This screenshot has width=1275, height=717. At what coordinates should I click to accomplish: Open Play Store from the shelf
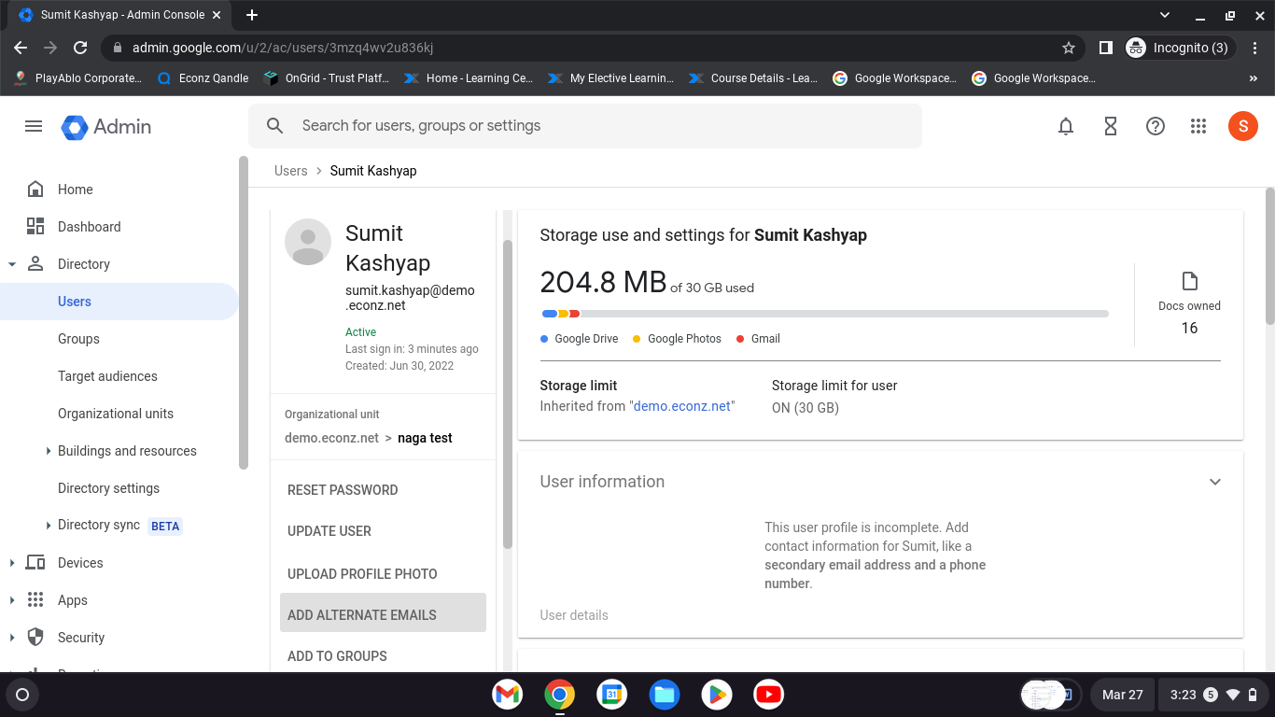[x=717, y=695]
